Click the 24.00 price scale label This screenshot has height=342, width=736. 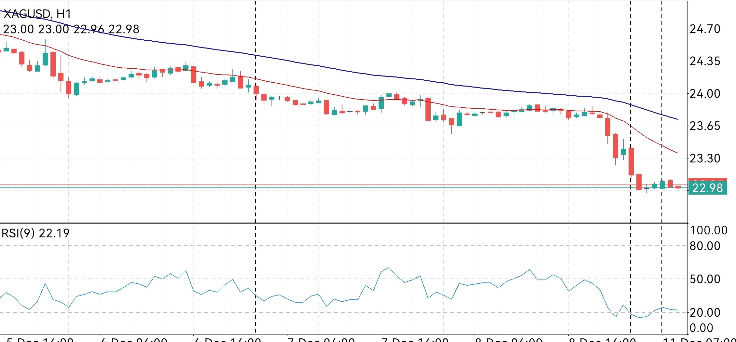(x=705, y=94)
